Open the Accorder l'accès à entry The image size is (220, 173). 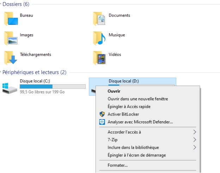pos(148,132)
